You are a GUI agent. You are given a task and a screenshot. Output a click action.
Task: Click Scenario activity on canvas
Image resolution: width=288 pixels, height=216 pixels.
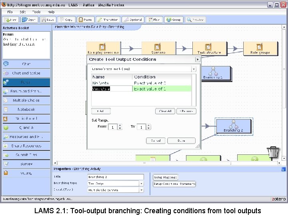[158, 48]
